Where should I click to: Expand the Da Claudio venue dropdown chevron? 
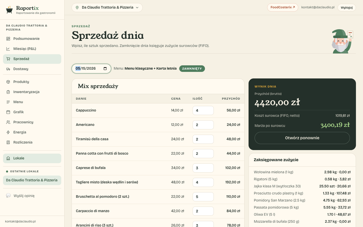[x=137, y=8]
